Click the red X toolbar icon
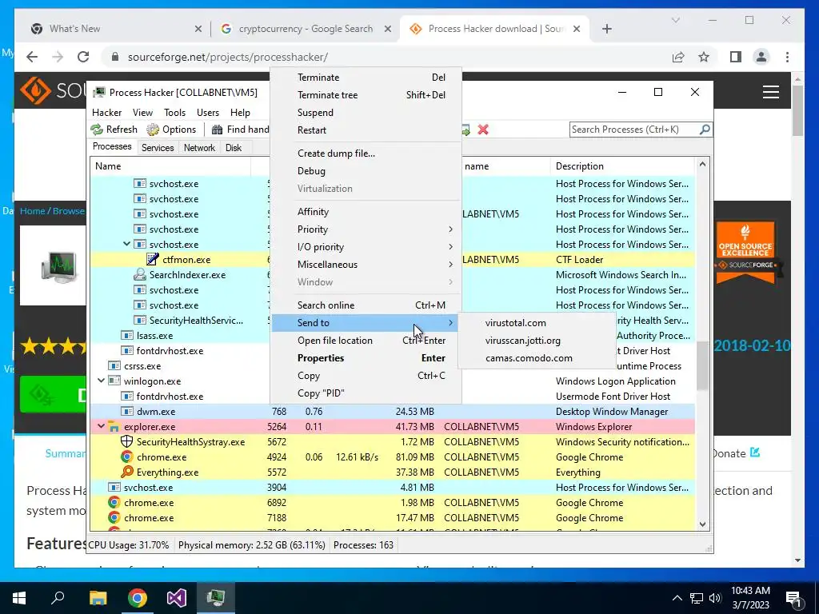The width and height of the screenshot is (819, 614). 483,130
